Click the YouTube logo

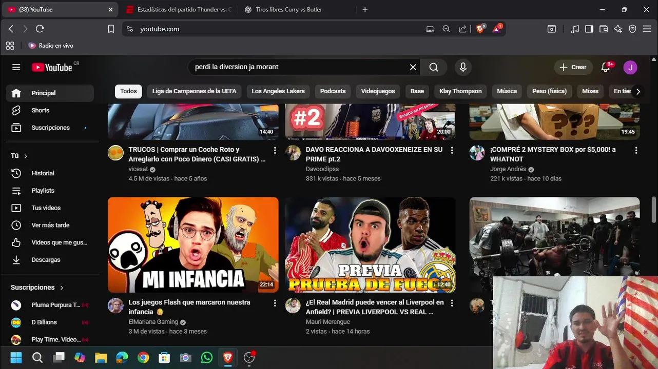[52, 67]
